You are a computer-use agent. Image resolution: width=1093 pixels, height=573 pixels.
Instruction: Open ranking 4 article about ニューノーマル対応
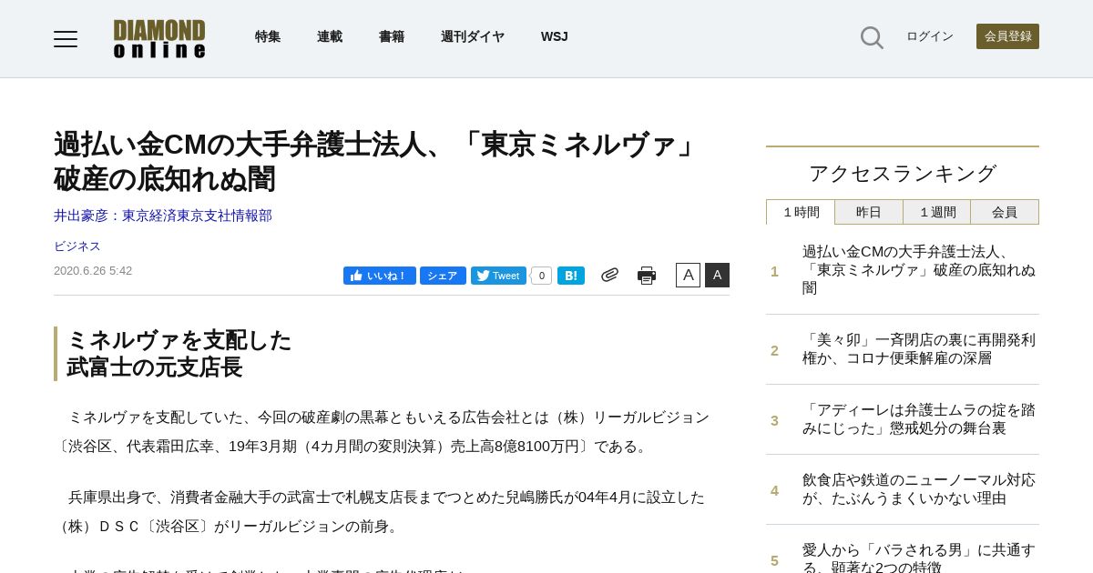[919, 489]
